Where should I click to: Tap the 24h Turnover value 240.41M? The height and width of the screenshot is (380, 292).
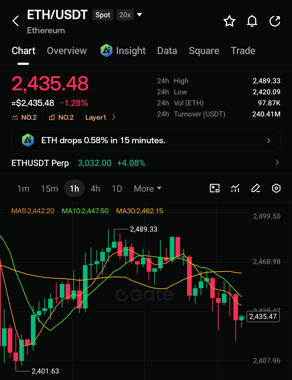[266, 114]
